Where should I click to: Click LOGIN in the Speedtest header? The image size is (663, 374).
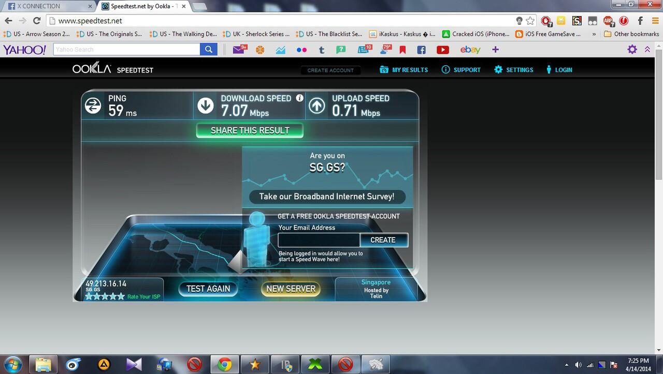tap(559, 70)
